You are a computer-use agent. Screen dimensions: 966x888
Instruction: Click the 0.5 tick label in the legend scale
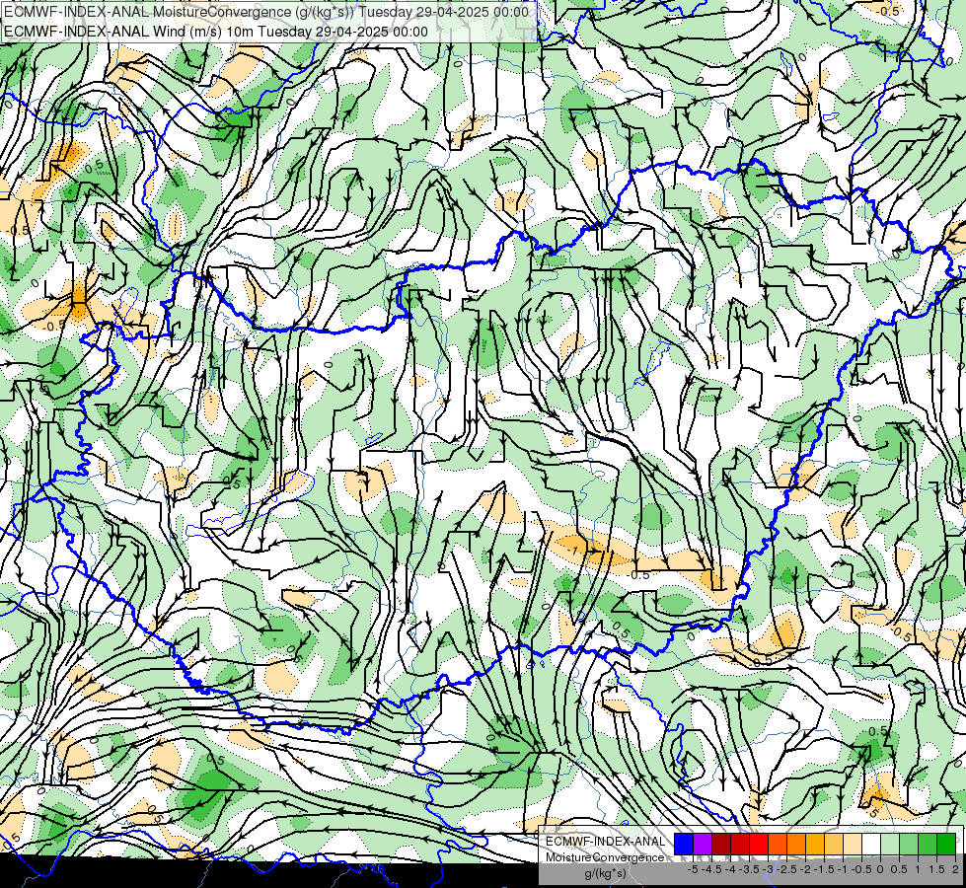[x=899, y=869]
